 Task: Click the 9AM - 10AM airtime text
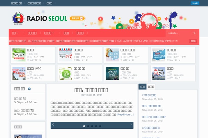(86, 57)
